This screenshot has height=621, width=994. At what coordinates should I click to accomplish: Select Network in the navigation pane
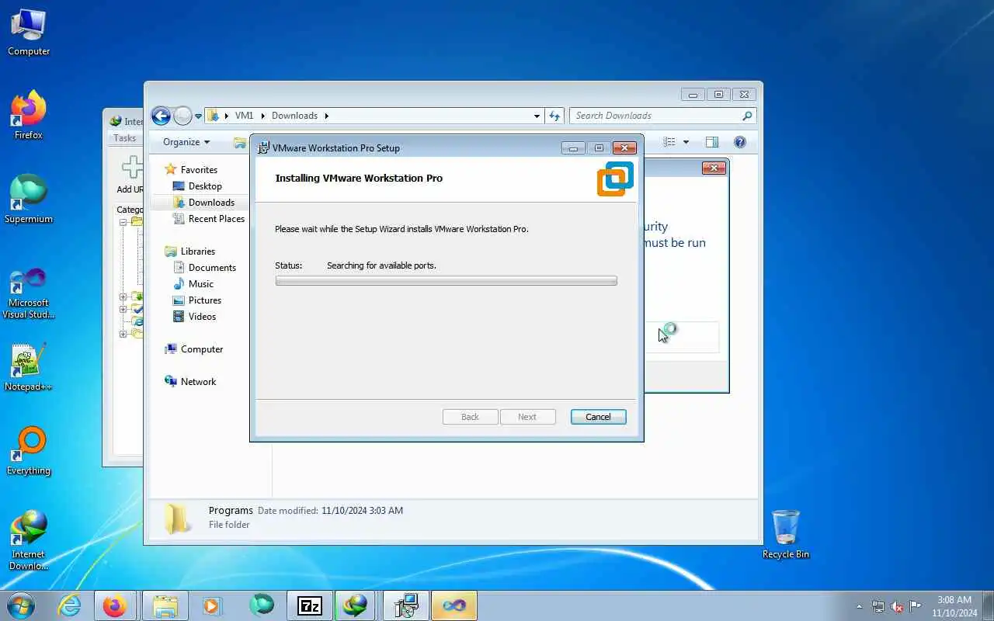click(x=198, y=382)
